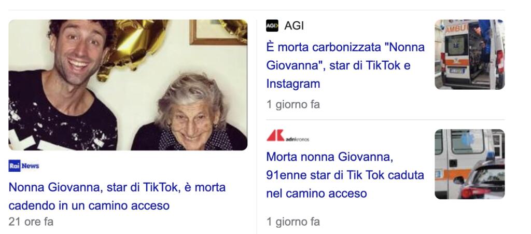Click the black AGI logo icon
The width and height of the screenshot is (531, 234).
click(x=272, y=26)
